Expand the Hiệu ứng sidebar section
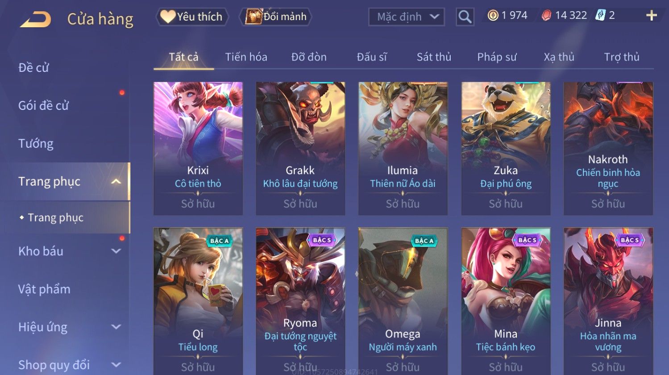 click(x=116, y=327)
